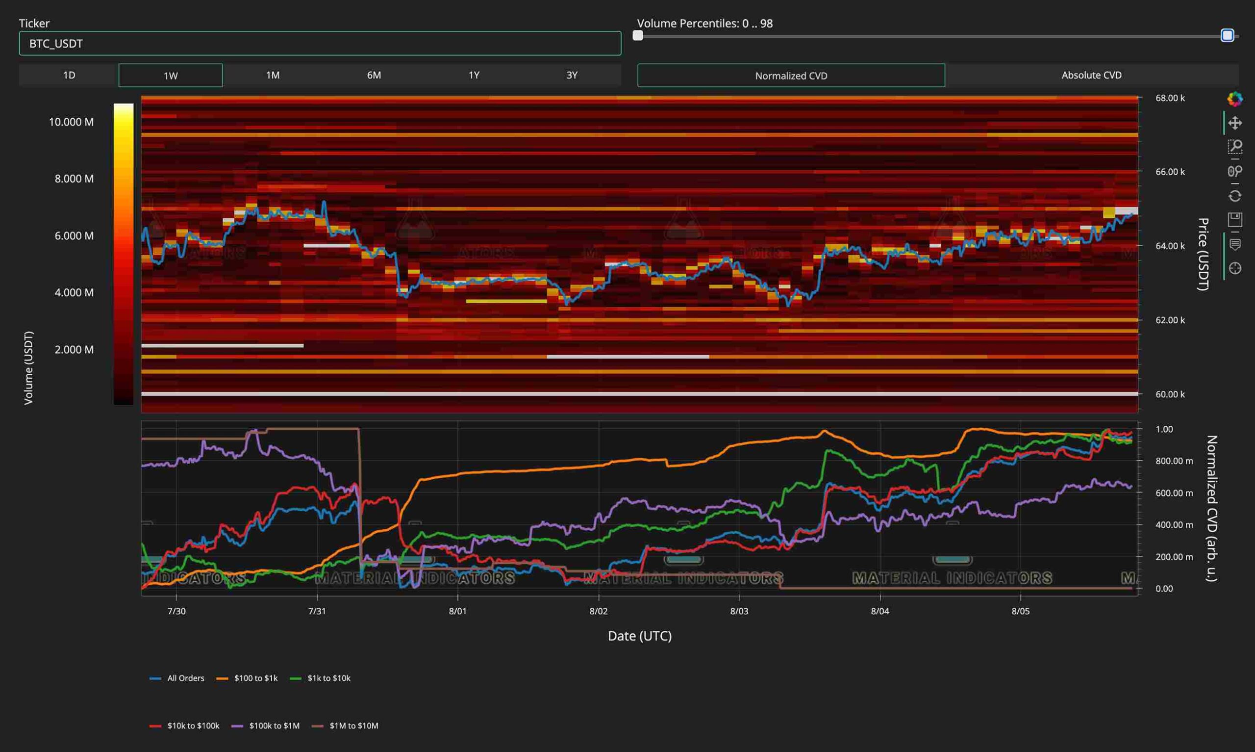
Task: Toggle the All Orders legend series
Action: (x=177, y=678)
